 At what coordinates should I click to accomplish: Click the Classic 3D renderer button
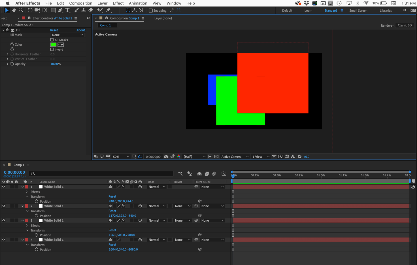coord(405,25)
